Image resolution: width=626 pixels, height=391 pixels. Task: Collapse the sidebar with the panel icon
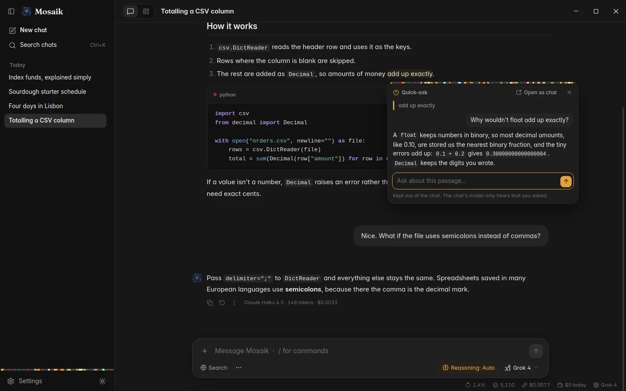point(12,11)
